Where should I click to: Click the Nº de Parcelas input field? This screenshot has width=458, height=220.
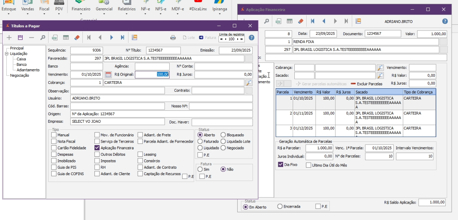click(x=379, y=156)
